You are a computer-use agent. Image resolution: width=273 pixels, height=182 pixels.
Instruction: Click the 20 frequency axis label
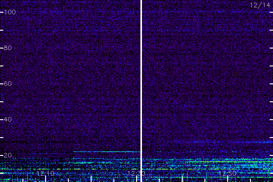pos(8,155)
